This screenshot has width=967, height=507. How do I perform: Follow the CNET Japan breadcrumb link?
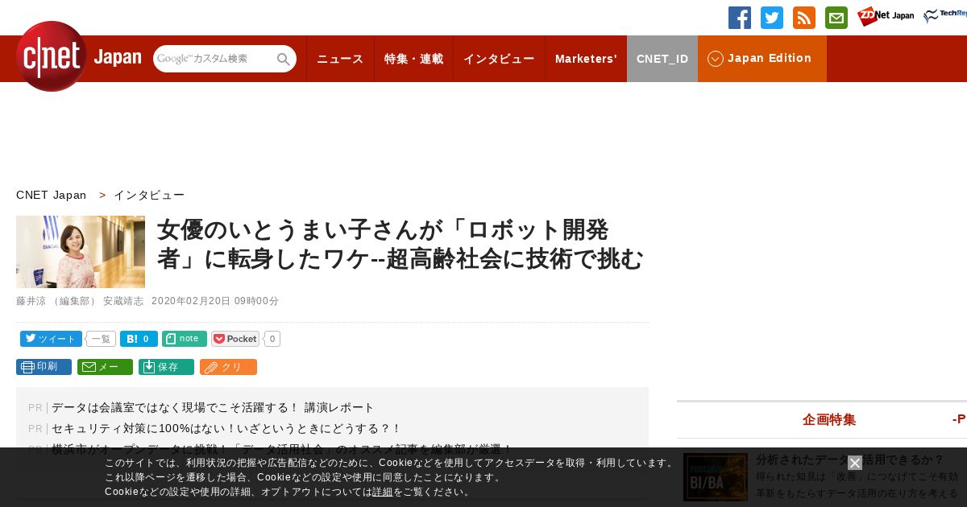(x=51, y=195)
